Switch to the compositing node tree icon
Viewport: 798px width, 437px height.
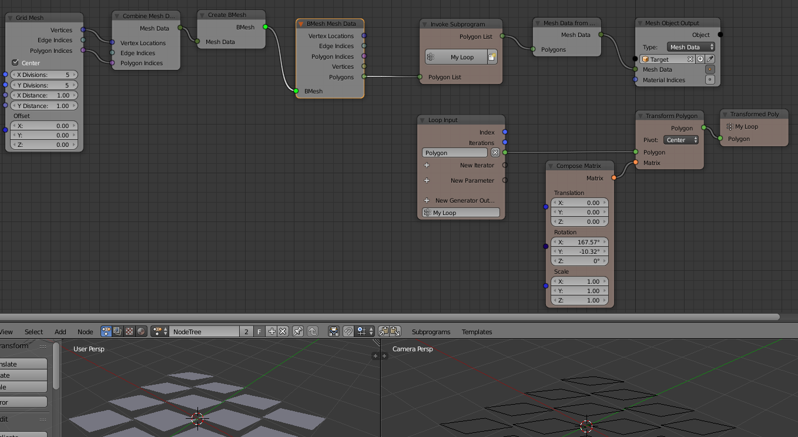pos(118,331)
